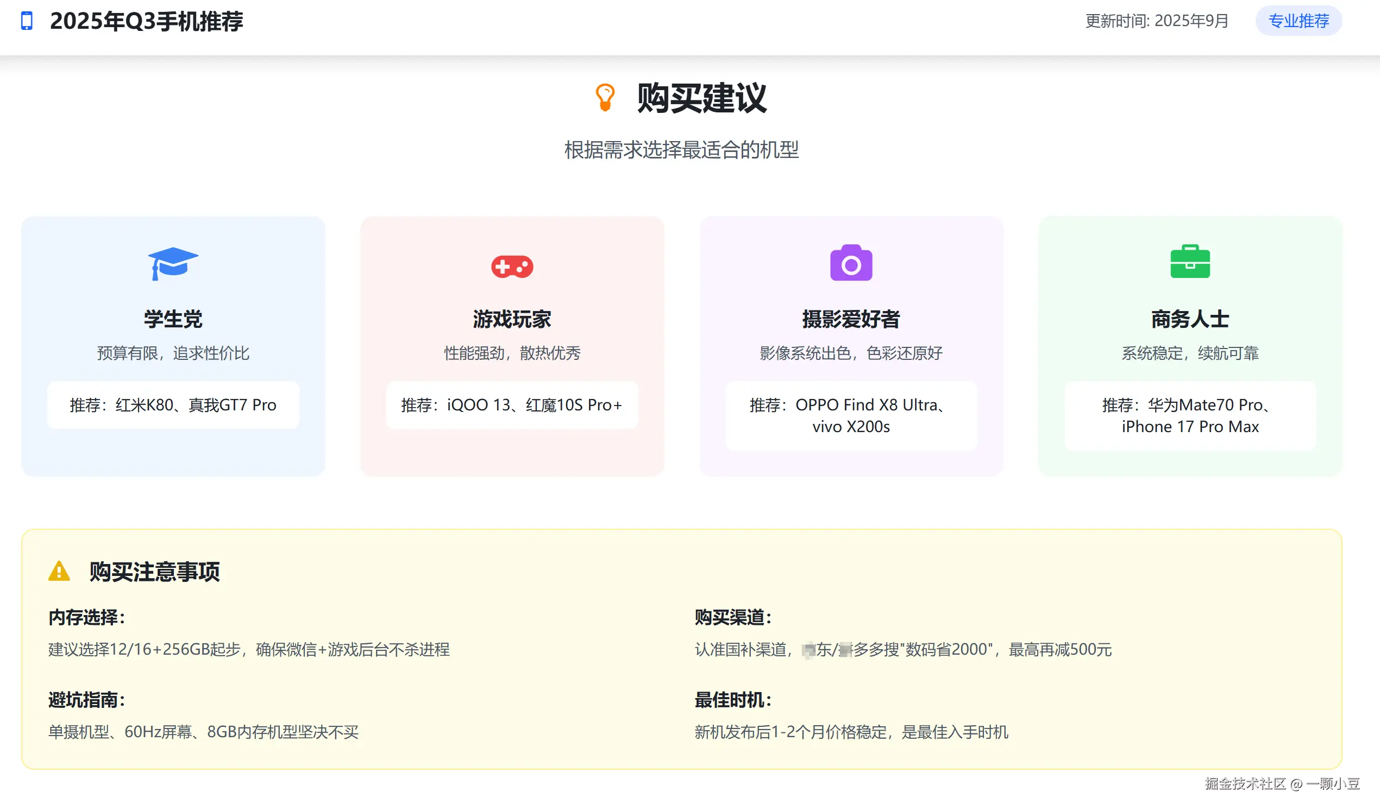Click the purple camera icon
The width and height of the screenshot is (1380, 811).
click(851, 263)
